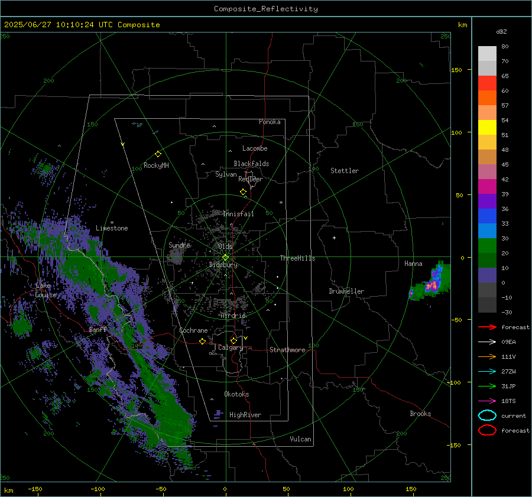Click the Red Deer city label

251,179
